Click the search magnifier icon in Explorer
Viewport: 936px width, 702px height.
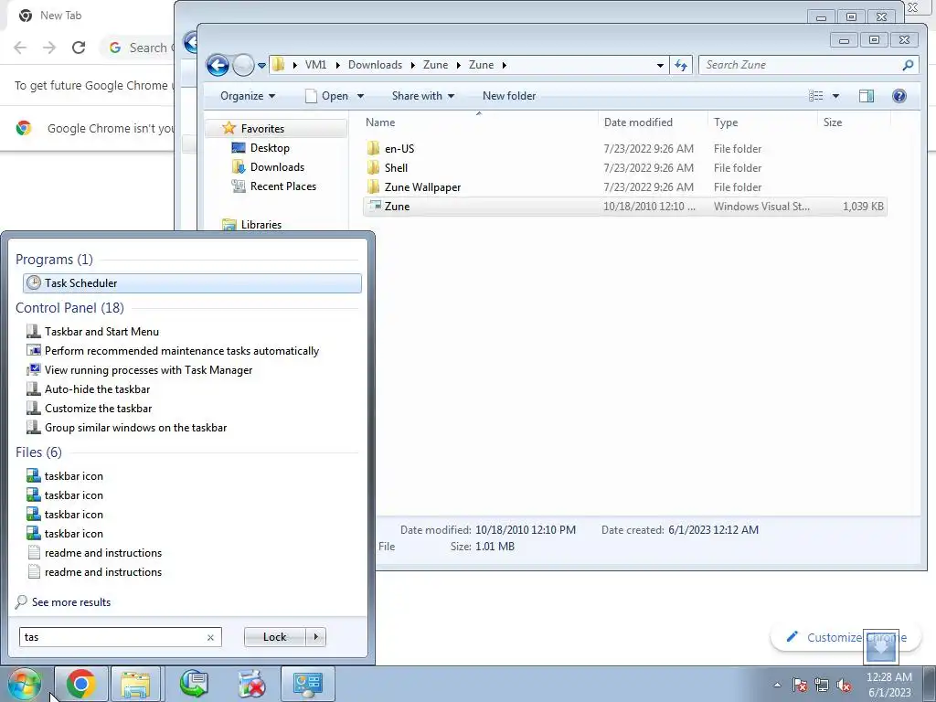908,65
